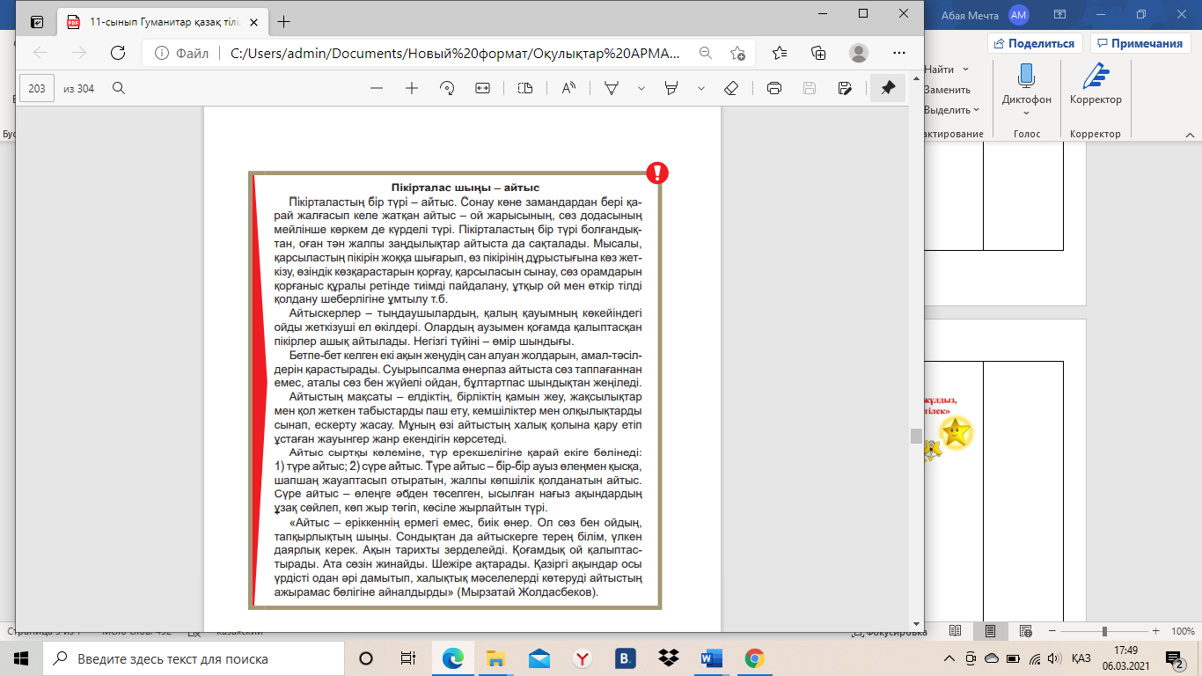The width and height of the screenshot is (1202, 676).
Task: Click the fit to width icon
Action: point(482,88)
